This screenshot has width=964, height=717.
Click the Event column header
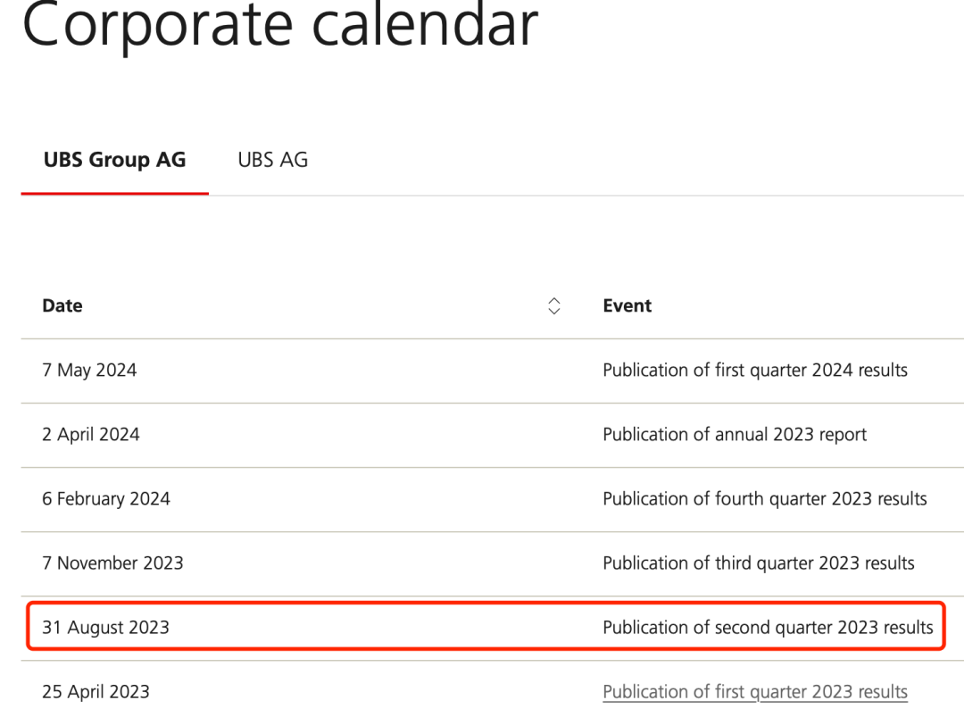click(627, 305)
